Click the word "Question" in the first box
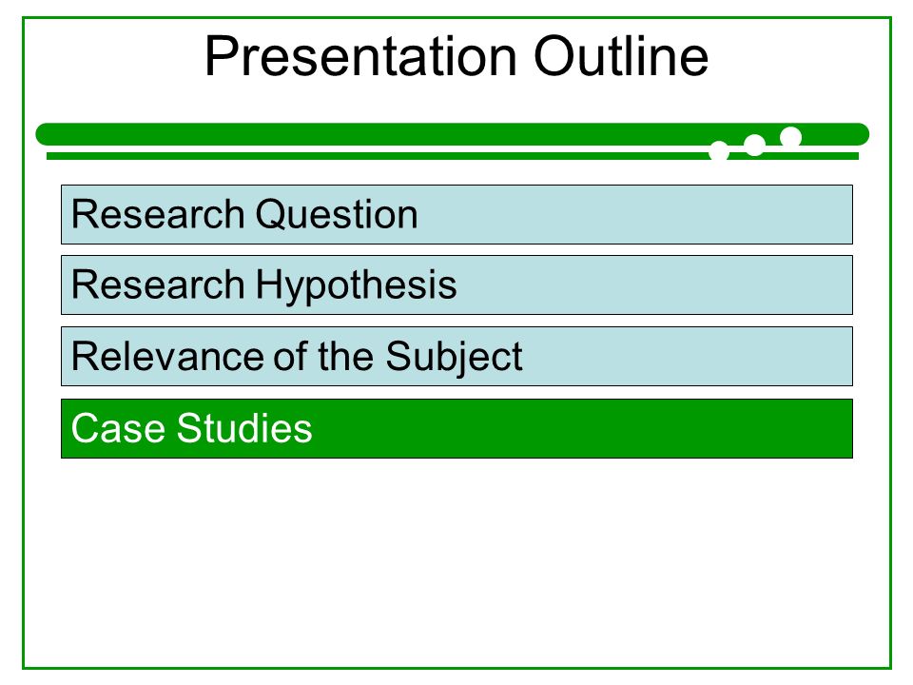The height and width of the screenshot is (685, 913). (337, 215)
